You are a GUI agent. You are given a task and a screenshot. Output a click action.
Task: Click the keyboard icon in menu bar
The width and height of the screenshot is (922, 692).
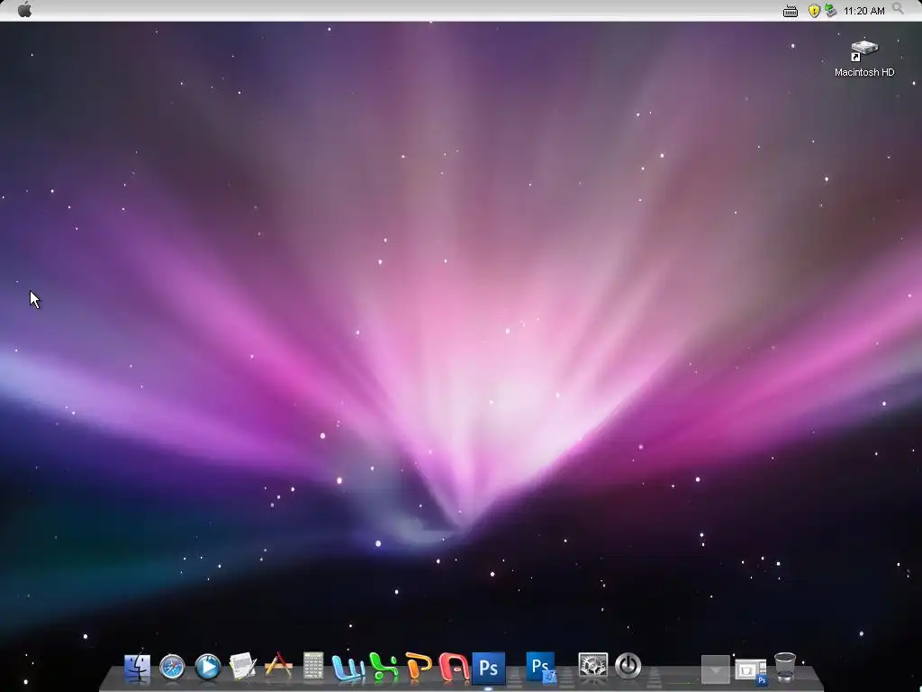click(791, 11)
